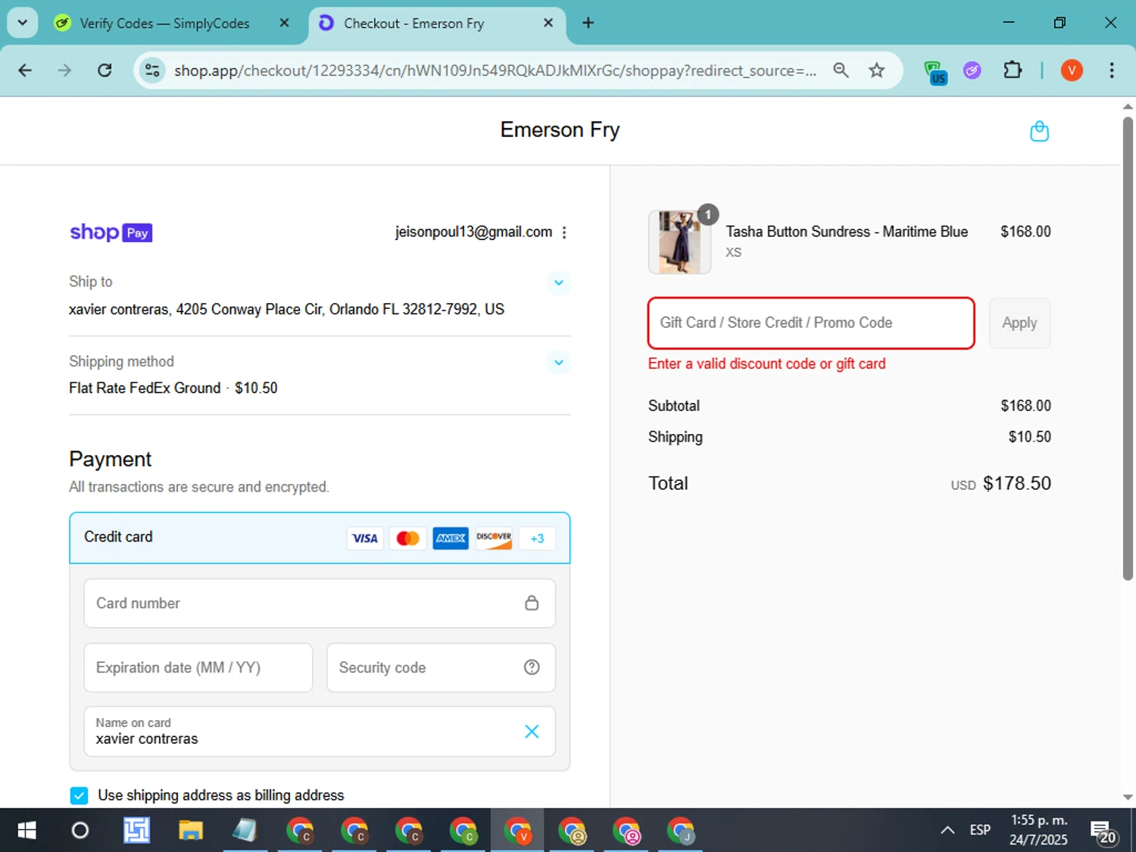Open the Cortana search circle on taskbar
Image resolution: width=1136 pixels, height=852 pixels.
tap(80, 831)
